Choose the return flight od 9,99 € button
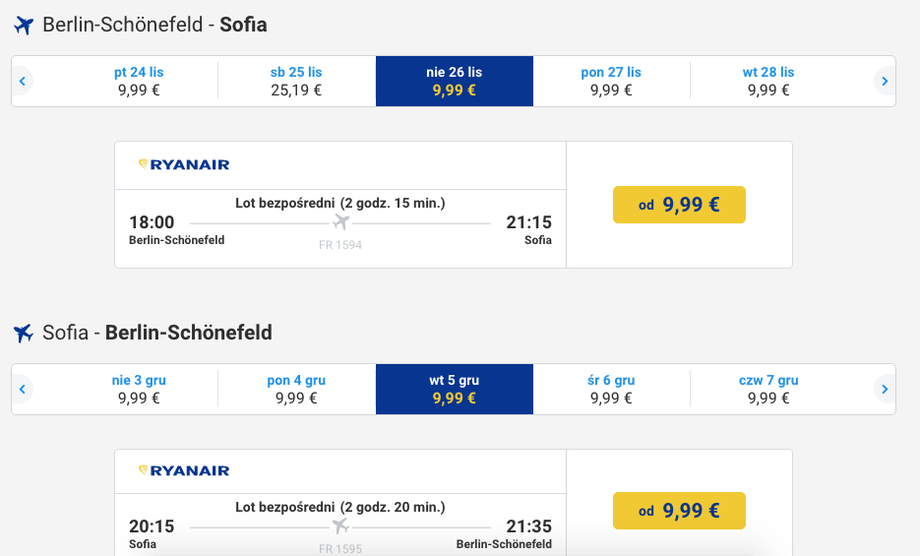Screen dimensions: 920x556 (680, 511)
